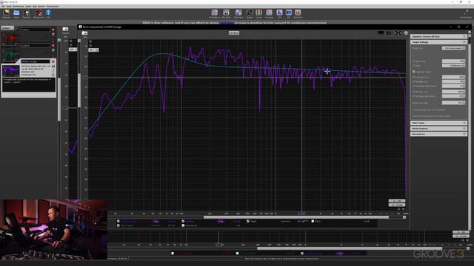Open the SPL axis dropdown in EQ window
This screenshot has height=266, width=474.
(x=94, y=50)
